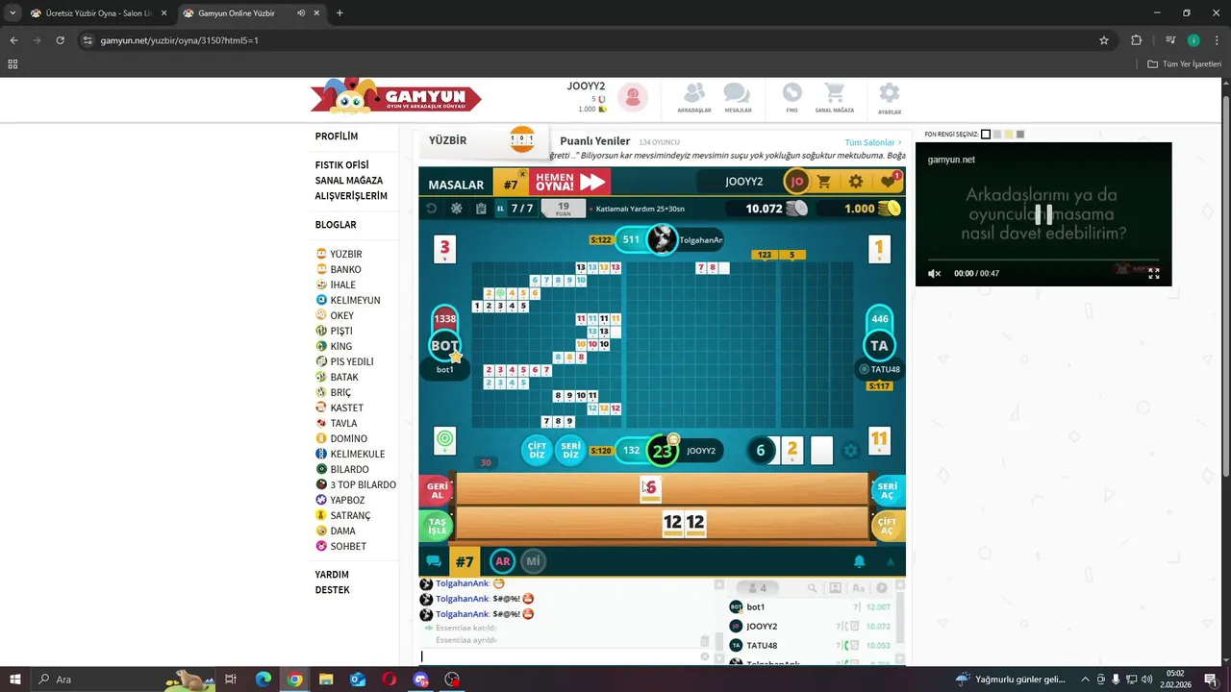Close the #7 table tab
Image resolution: width=1231 pixels, height=692 pixels.
(523, 175)
